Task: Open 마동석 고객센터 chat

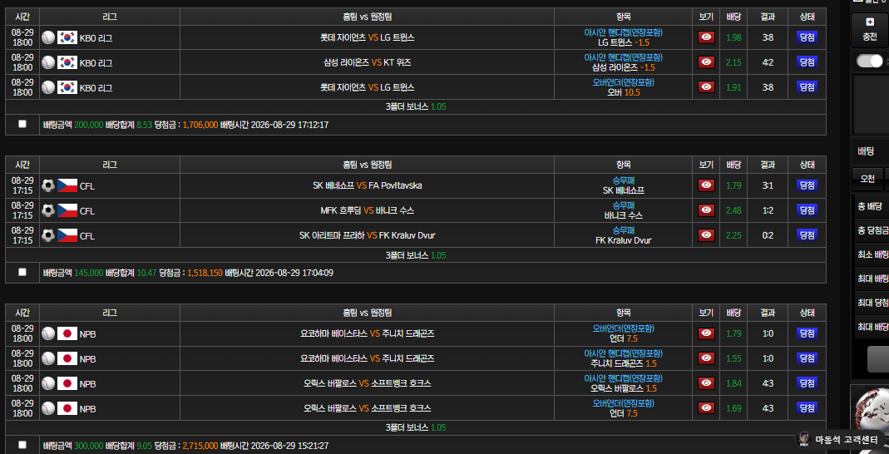Action: pos(841,439)
